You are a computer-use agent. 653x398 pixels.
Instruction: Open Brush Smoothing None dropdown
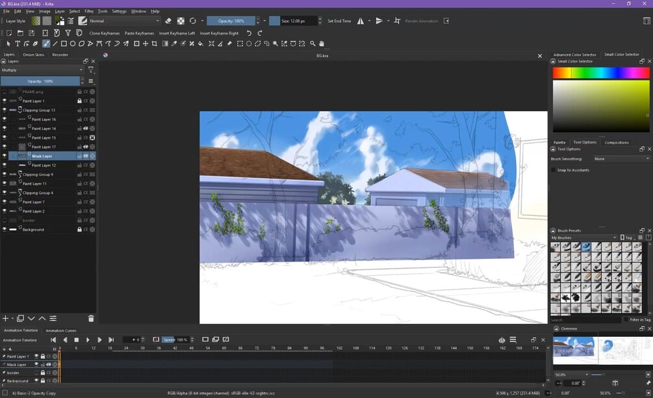click(x=621, y=159)
